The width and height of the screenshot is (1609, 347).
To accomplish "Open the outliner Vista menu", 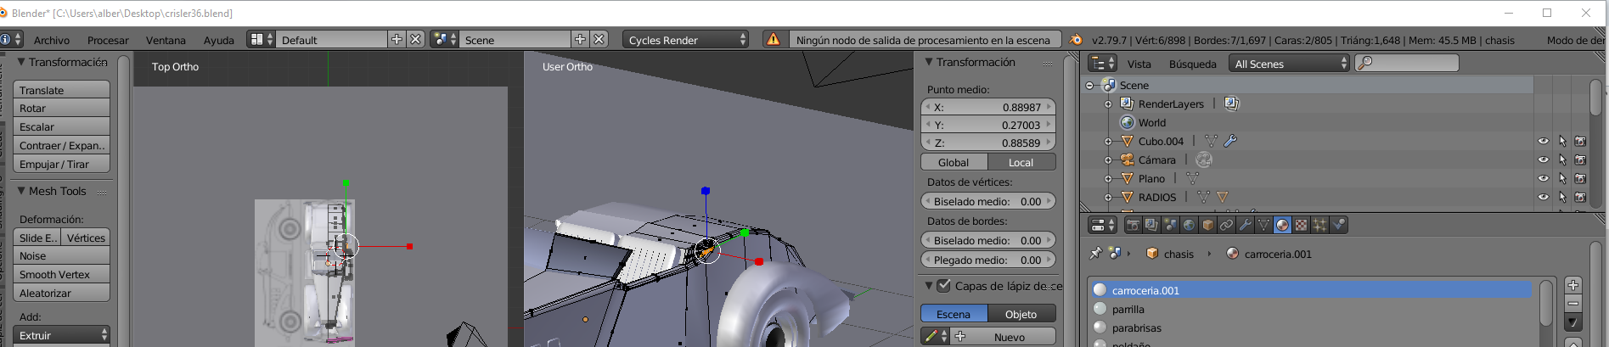I will (1139, 64).
